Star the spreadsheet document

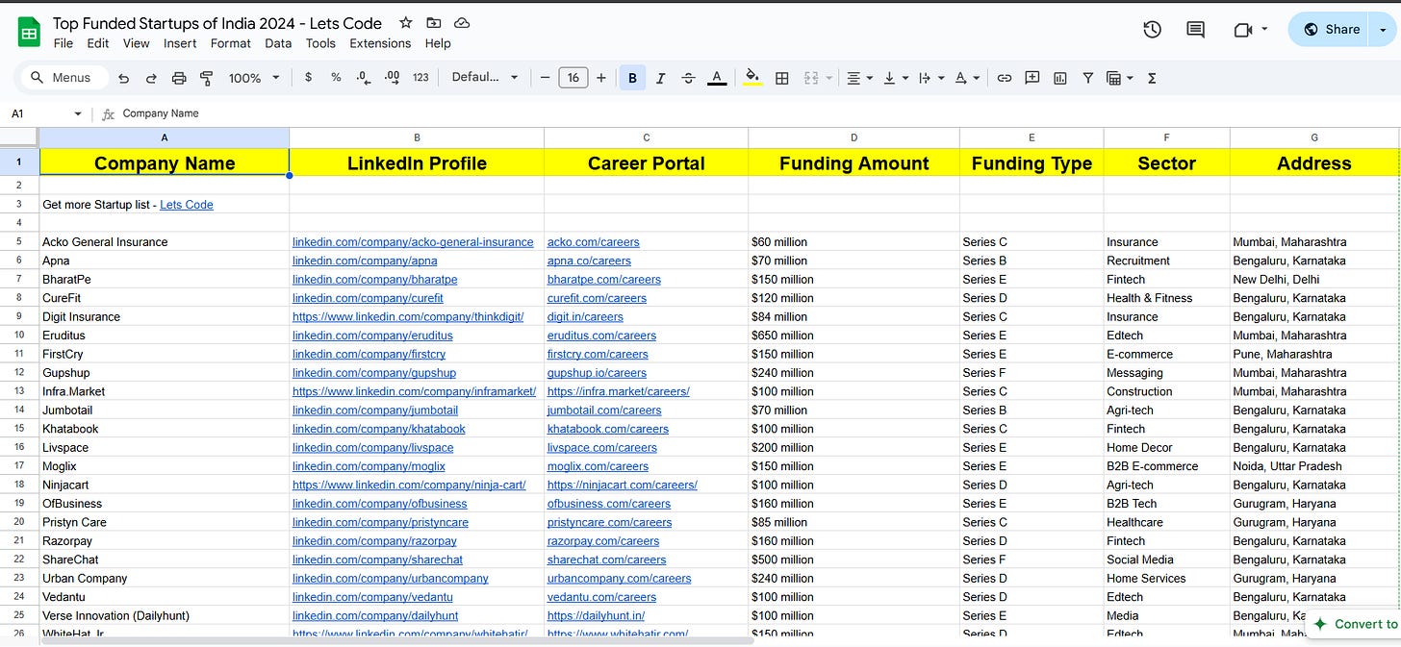point(406,23)
